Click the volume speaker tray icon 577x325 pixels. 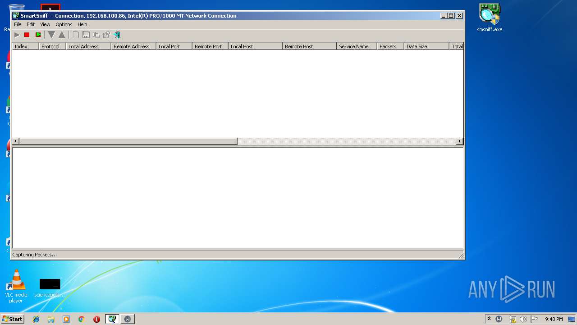click(523, 319)
